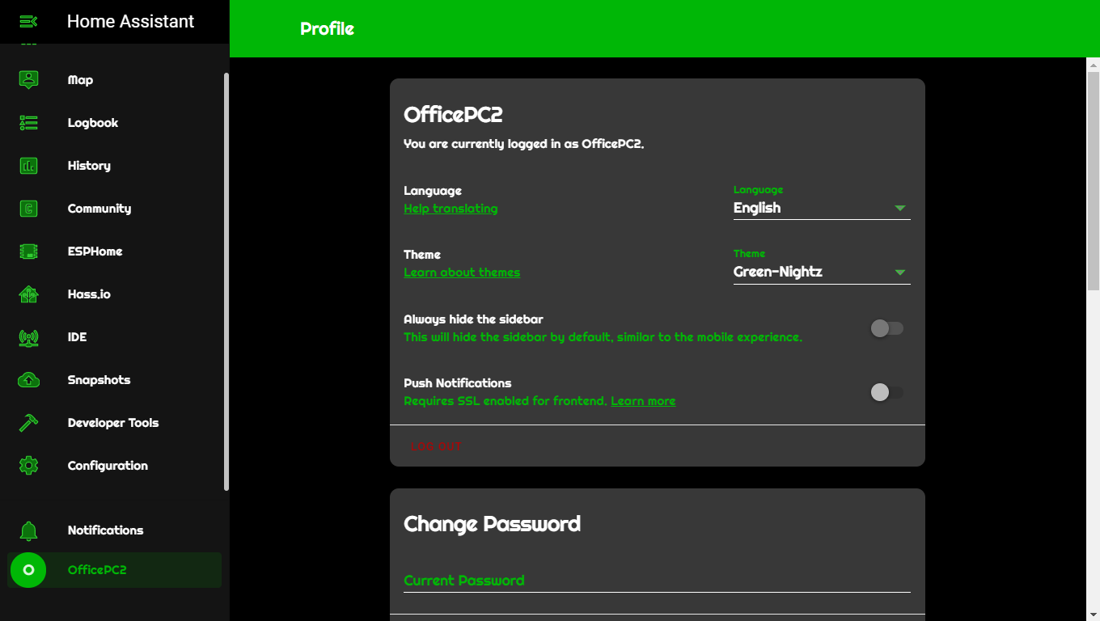This screenshot has width=1100, height=621.
Task: Open the Learn about themes link
Action: click(x=462, y=272)
